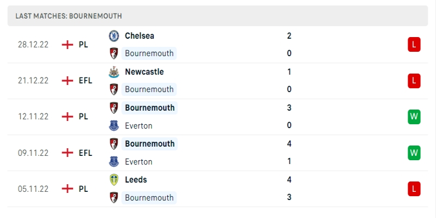
Task: Select the PL label on 12.11.22 row
Action: [x=83, y=117]
